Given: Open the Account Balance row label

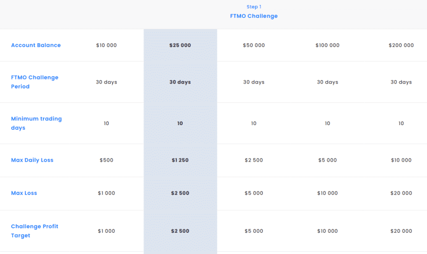Looking at the screenshot, I should tap(36, 45).
